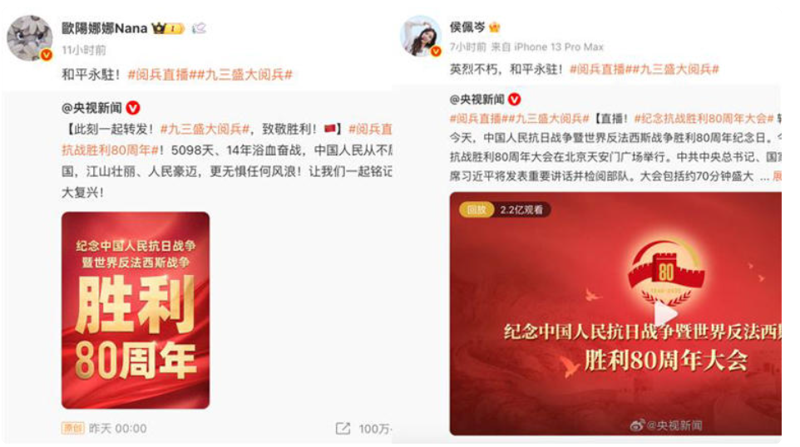Click the orange original-post tag beside 昨天 00:00
The width and height of the screenshot is (800, 447).
point(73,428)
